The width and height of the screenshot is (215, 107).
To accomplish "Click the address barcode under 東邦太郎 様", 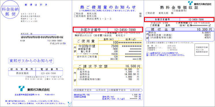I will tap(42, 37).
